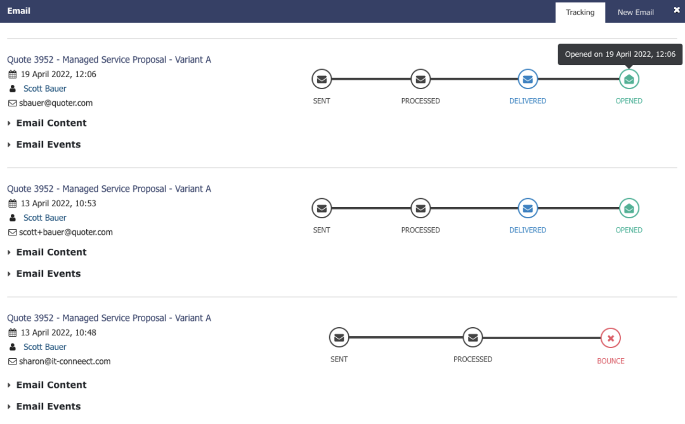Switch to the New Email tab
Image resolution: width=685 pixels, height=424 pixels.
(x=635, y=13)
